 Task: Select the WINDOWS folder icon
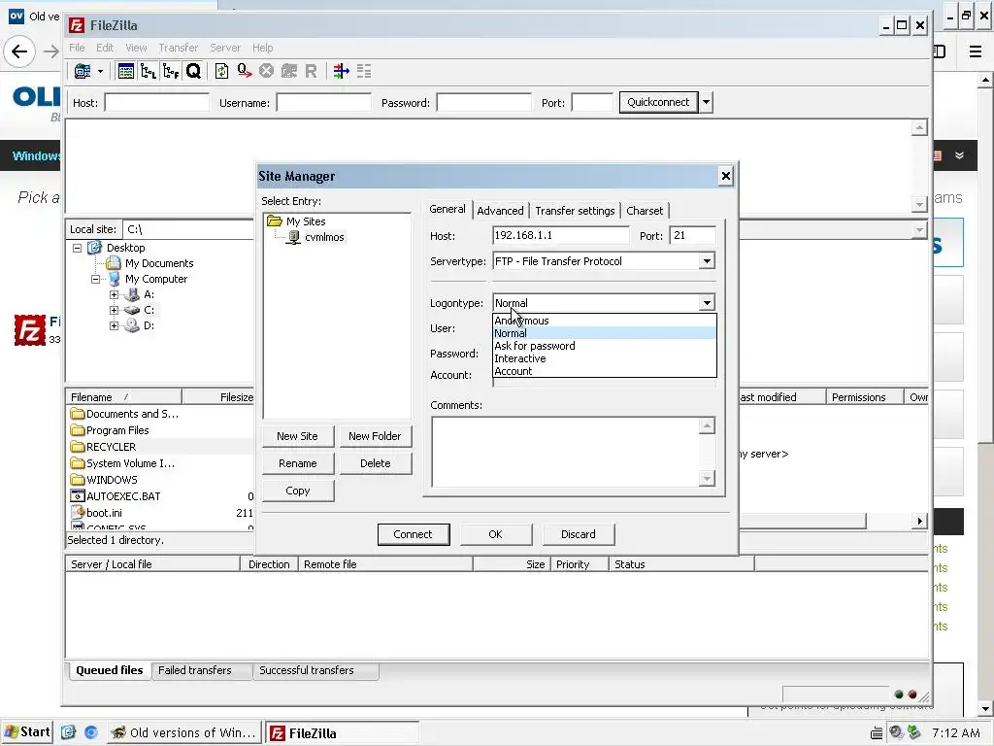coord(78,480)
